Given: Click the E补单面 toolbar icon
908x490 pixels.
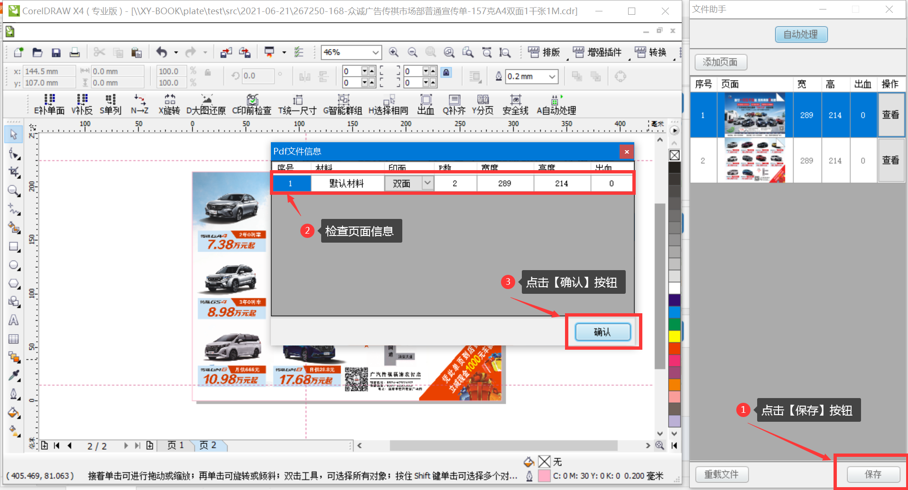Looking at the screenshot, I should tap(49, 105).
